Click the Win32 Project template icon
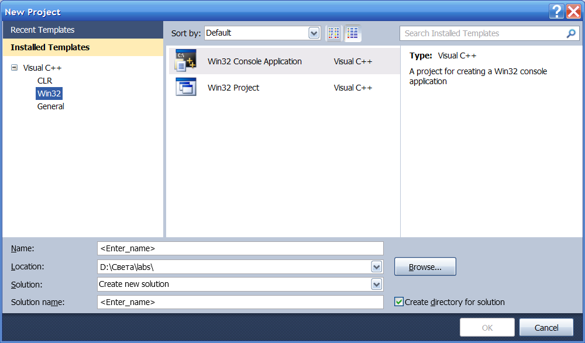The width and height of the screenshot is (585, 343). 186,87
